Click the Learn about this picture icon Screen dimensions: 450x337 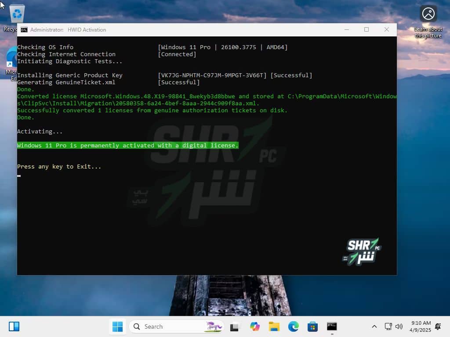[428, 14]
